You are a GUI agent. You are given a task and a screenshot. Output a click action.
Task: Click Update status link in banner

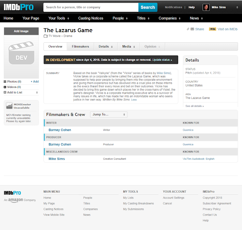click(x=162, y=60)
